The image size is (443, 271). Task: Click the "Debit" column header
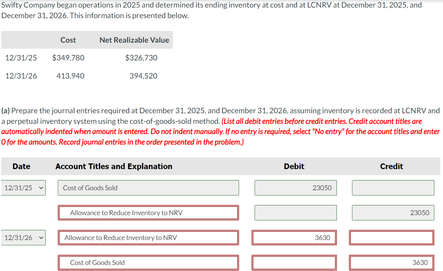click(294, 166)
